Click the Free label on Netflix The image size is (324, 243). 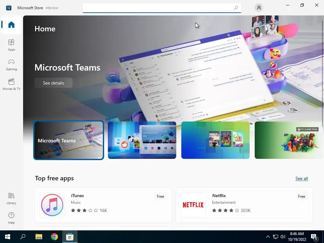[x=302, y=196]
